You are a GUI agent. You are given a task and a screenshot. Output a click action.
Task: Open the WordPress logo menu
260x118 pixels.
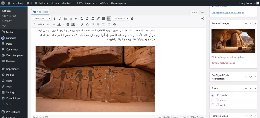(x=3, y=3)
